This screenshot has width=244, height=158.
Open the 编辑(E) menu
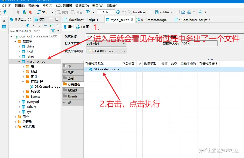coord(20,6)
